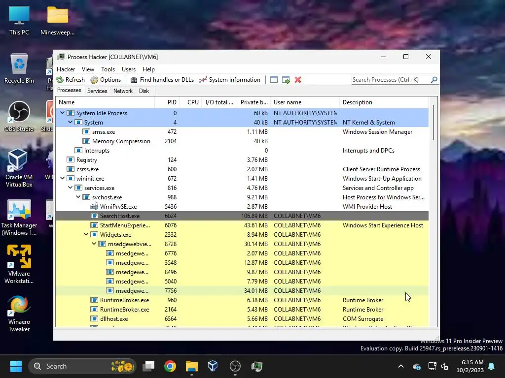
Task: Switch to the Services tab
Action: (97, 91)
